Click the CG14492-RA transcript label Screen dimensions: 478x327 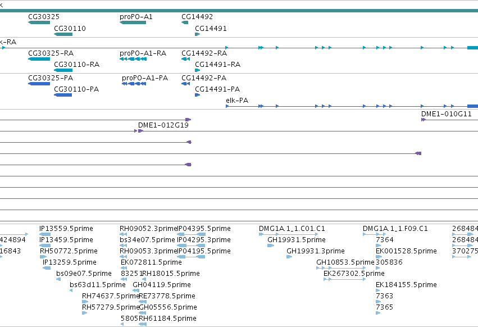click(x=204, y=53)
